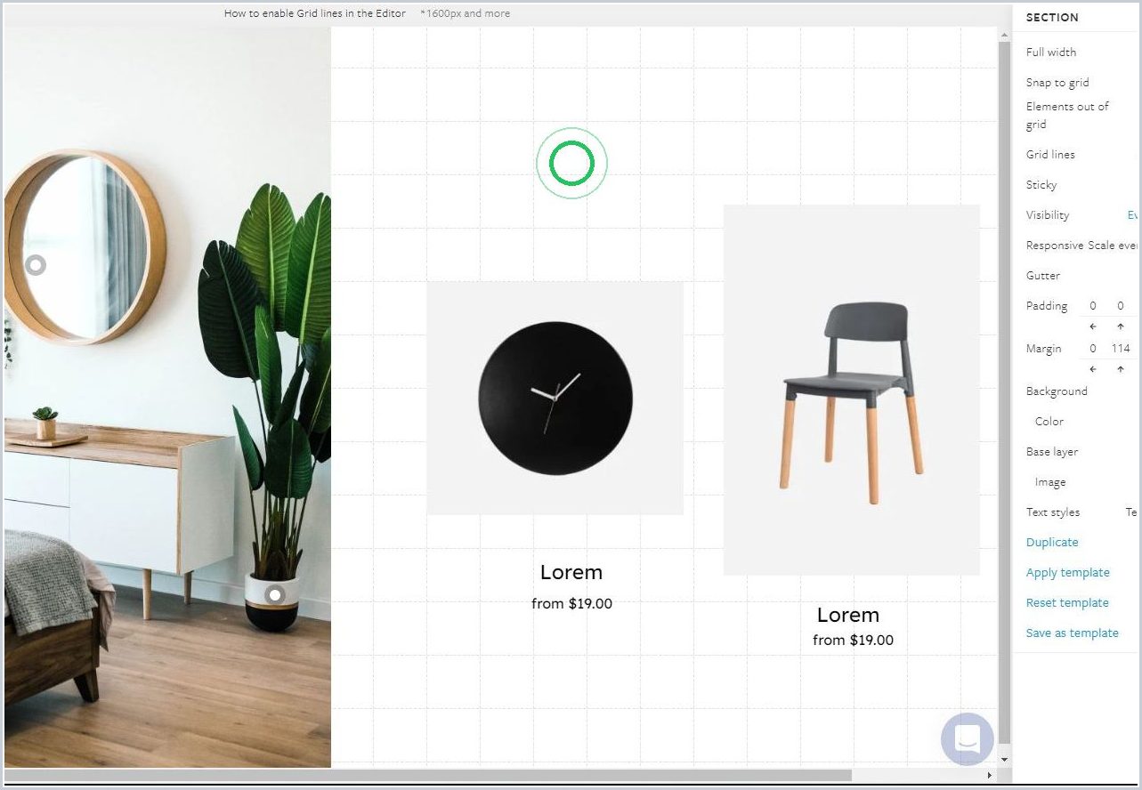Select the chair's 'from $19.00' price text
This screenshot has height=790, width=1142.
853,640
